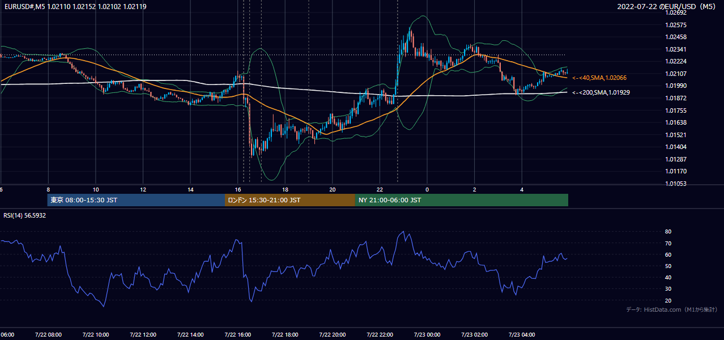Click the 7/22 12:00 bottom time label
The width and height of the screenshot is (724, 340).
click(x=143, y=334)
